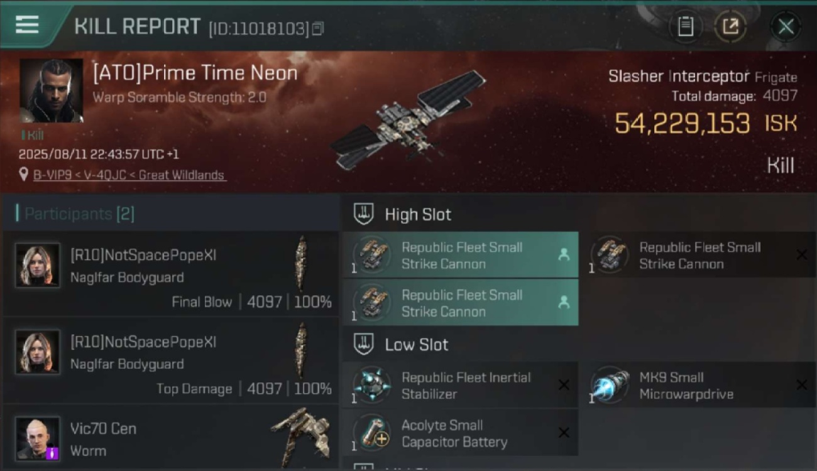
Task: Open the hamburger menu icon
Action: pyautogui.click(x=27, y=25)
